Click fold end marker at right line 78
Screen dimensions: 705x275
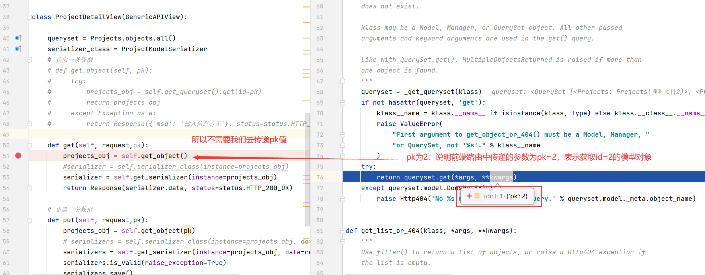[x=343, y=199]
